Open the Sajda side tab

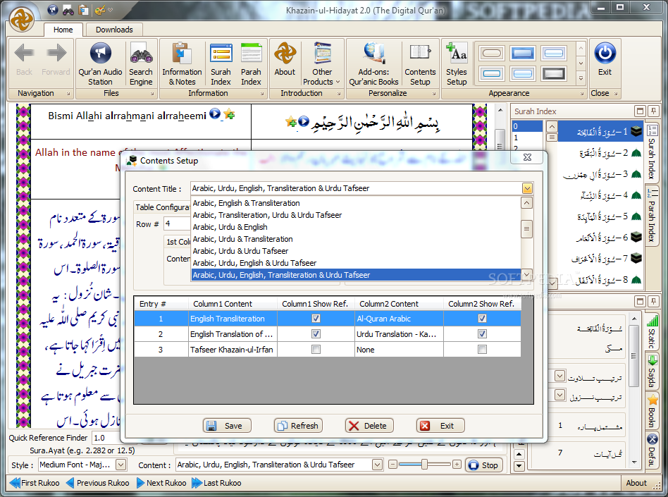tap(652, 372)
